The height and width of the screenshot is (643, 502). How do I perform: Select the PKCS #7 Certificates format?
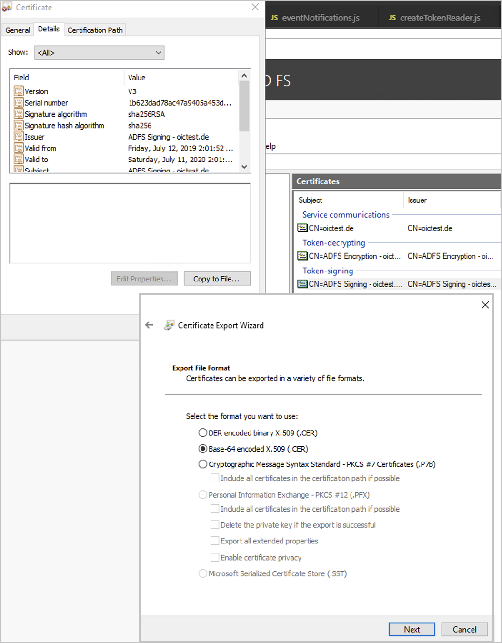click(202, 464)
